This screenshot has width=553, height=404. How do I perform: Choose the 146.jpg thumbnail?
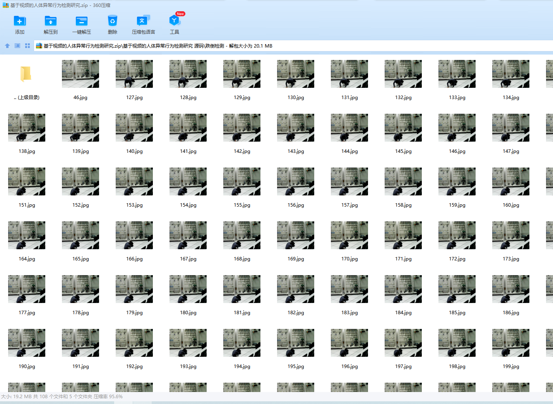pyautogui.click(x=457, y=128)
